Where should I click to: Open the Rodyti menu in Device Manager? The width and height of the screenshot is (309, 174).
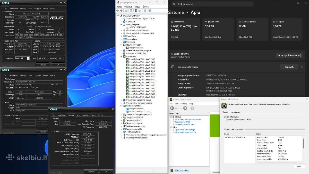click(137, 7)
